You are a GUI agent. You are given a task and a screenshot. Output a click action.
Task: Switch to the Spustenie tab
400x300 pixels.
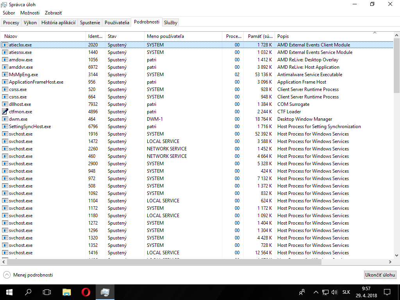pos(90,22)
